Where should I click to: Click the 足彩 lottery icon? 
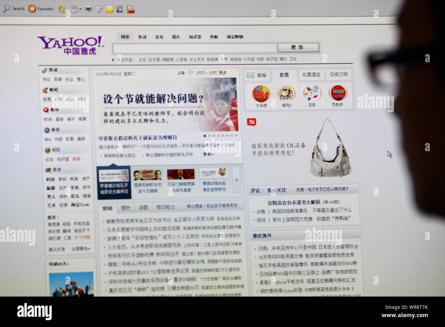pyautogui.click(x=312, y=93)
